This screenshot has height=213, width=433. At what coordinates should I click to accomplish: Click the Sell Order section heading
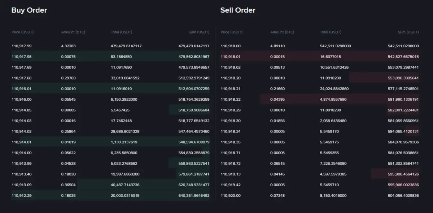[238, 10]
